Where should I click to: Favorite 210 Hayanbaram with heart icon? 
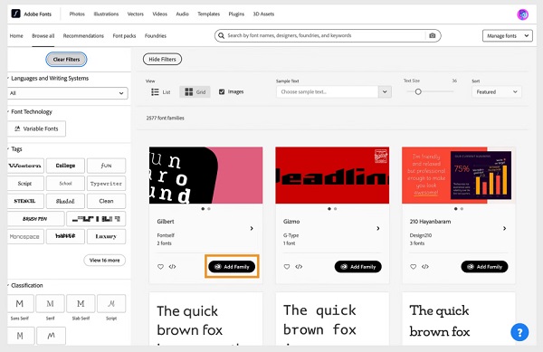(414, 267)
